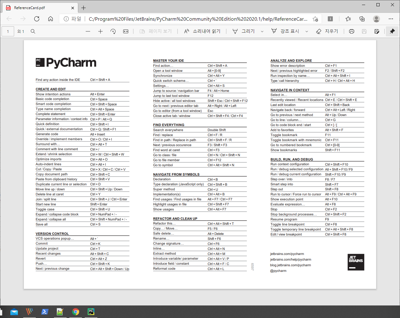Click the save as icon
Image resolution: width=400 pixels, height=318 pixels.
[377, 31]
